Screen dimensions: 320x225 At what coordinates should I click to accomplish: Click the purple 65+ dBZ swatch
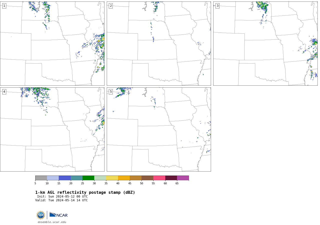coord(183,178)
